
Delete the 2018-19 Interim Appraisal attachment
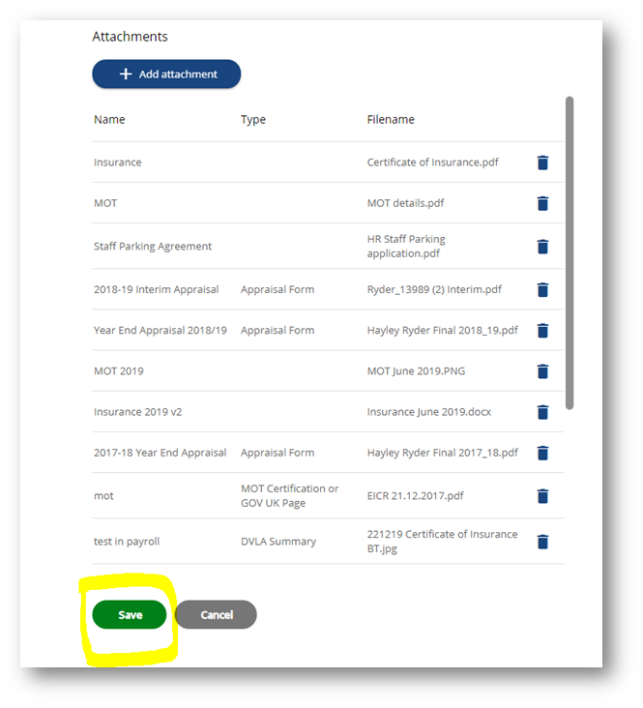coord(542,289)
